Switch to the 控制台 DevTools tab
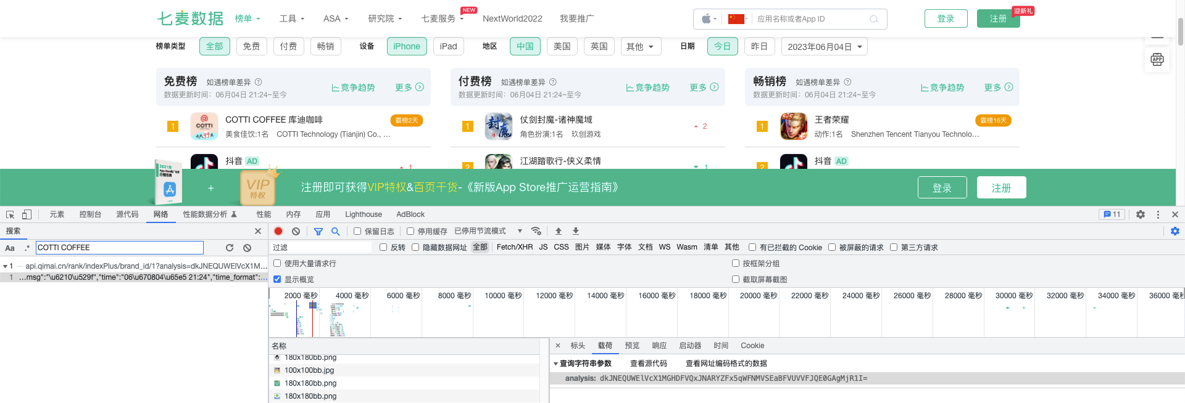This screenshot has height=403, width=1185. coord(90,214)
